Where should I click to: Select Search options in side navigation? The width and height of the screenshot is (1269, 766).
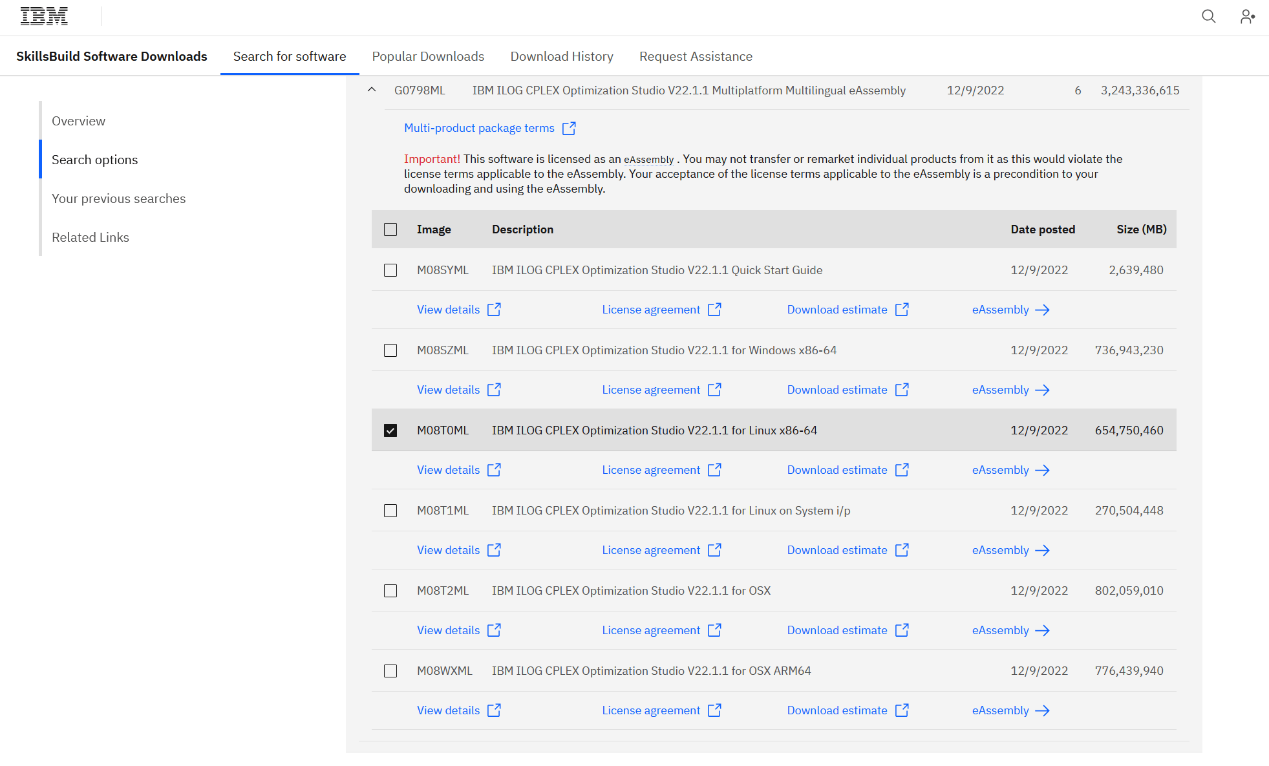(94, 160)
